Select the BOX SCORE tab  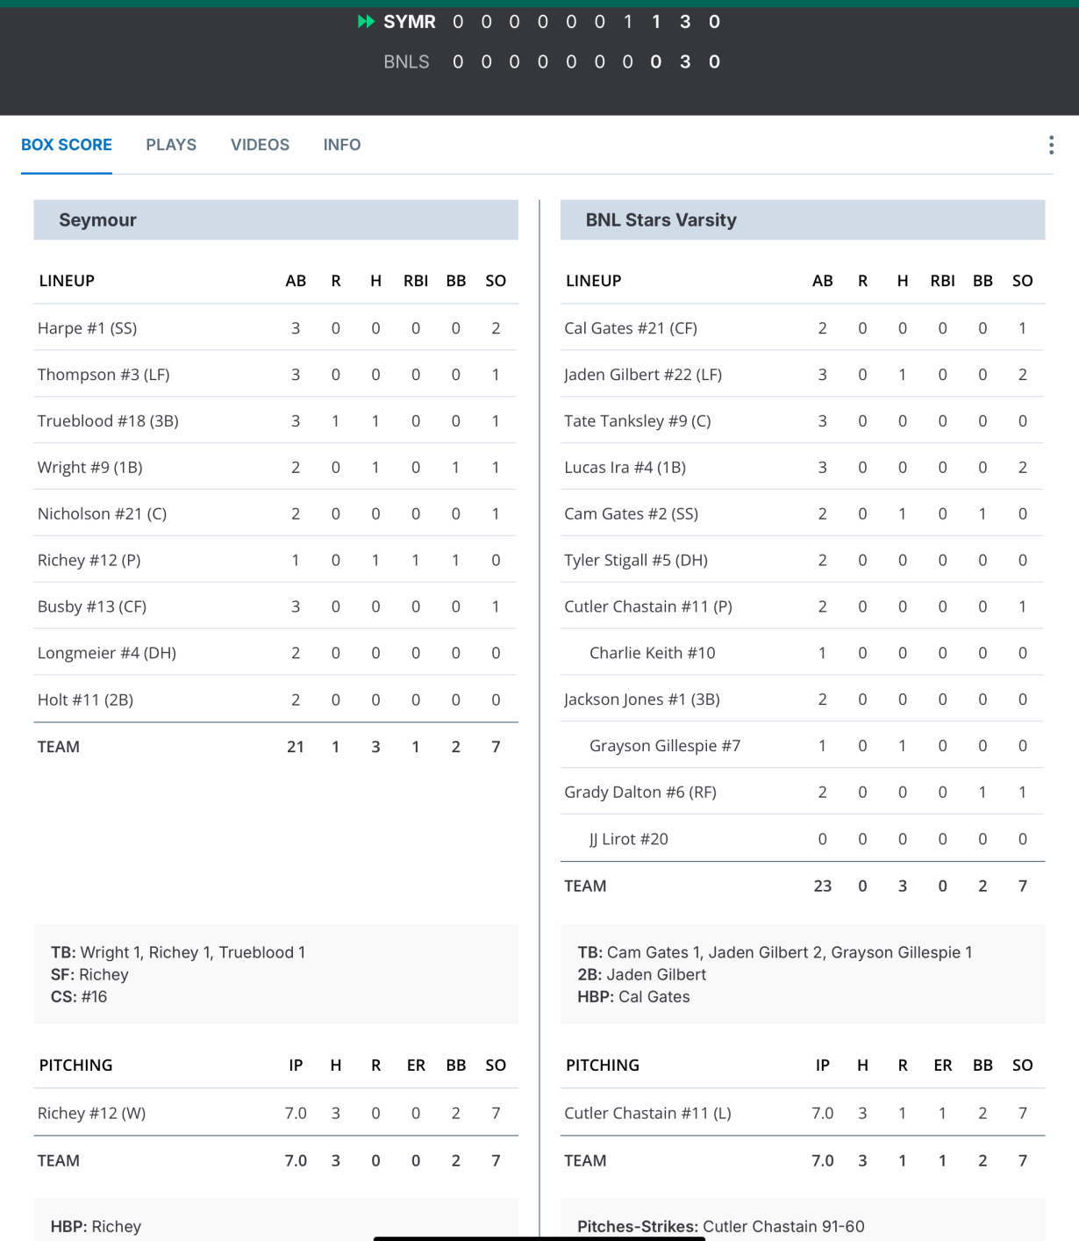point(67,145)
